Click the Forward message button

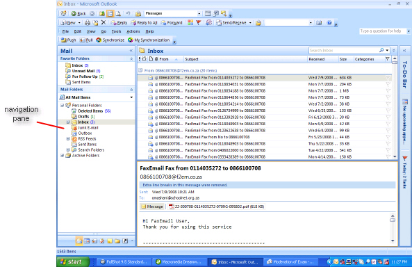coord(172,23)
